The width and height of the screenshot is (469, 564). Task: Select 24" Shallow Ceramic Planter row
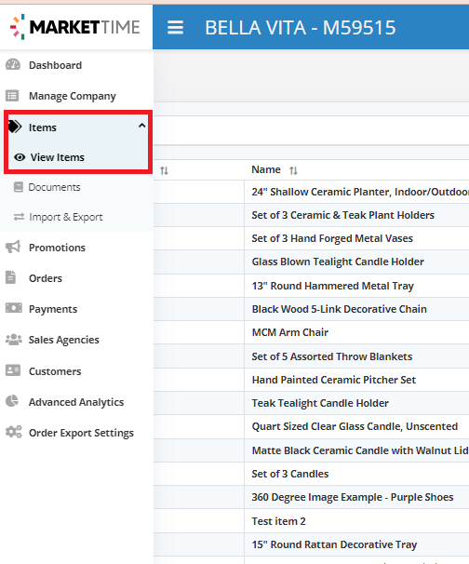(360, 192)
